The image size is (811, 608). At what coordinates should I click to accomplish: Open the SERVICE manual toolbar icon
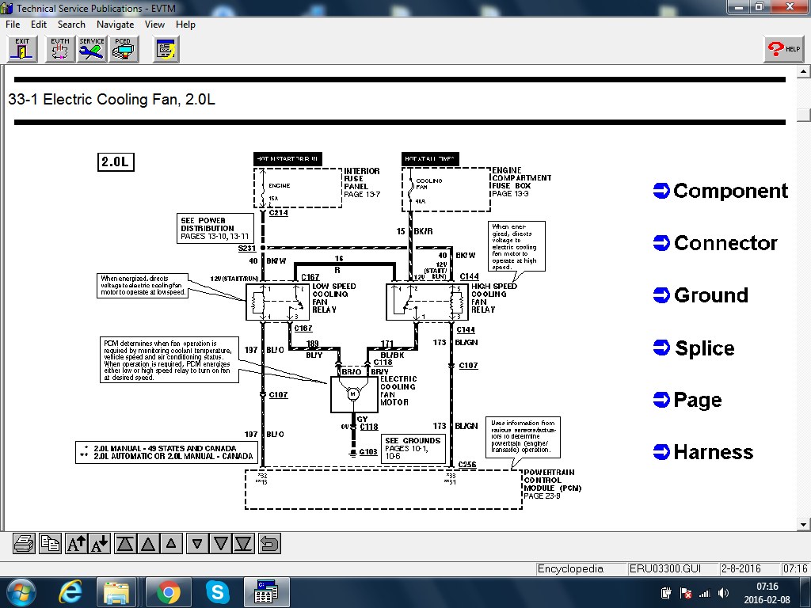click(x=92, y=49)
